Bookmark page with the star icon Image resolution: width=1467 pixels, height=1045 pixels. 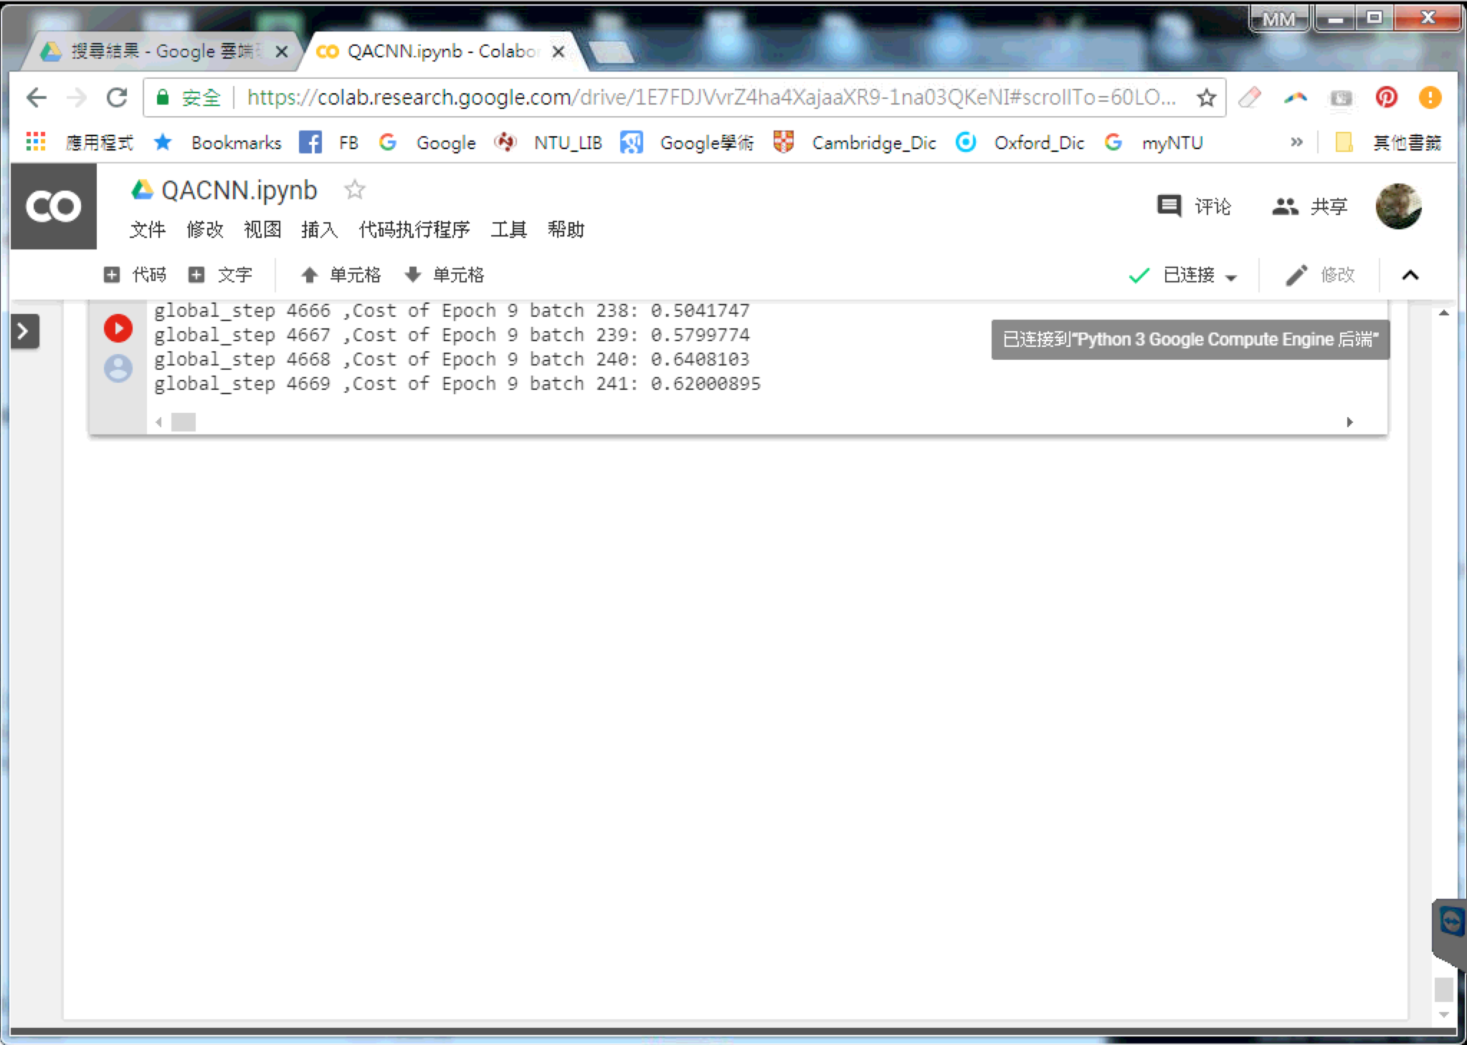click(x=1206, y=97)
